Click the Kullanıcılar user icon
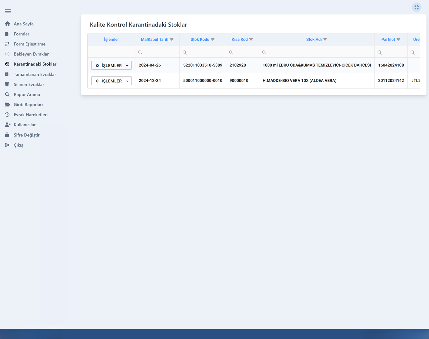This screenshot has width=429, height=339. [8, 125]
